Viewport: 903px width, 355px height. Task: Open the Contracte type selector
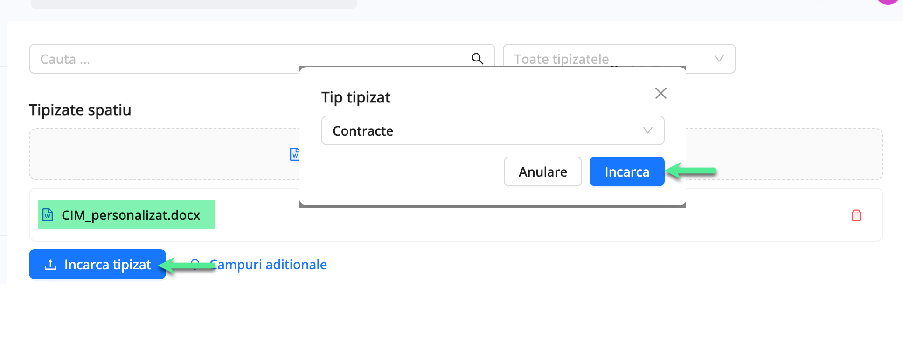(493, 130)
